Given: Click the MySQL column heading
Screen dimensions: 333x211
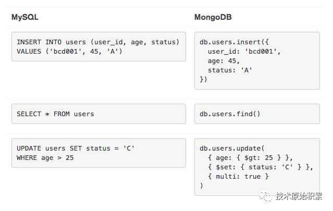Looking at the screenshot, I should [x=24, y=17].
